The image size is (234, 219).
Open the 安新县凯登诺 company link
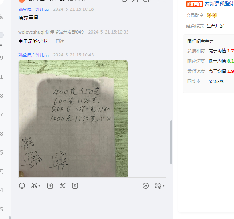coord(219,4)
